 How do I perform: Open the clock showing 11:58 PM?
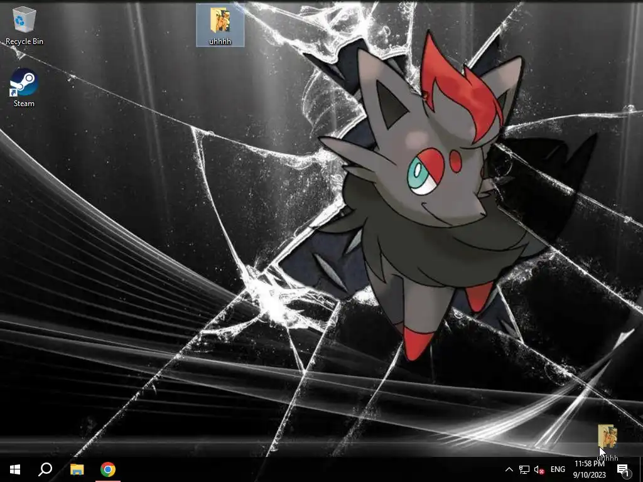coord(589,469)
